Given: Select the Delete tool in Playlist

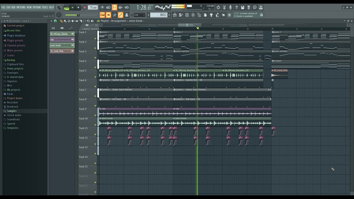Looking at the screenshot, I should pos(69,21).
